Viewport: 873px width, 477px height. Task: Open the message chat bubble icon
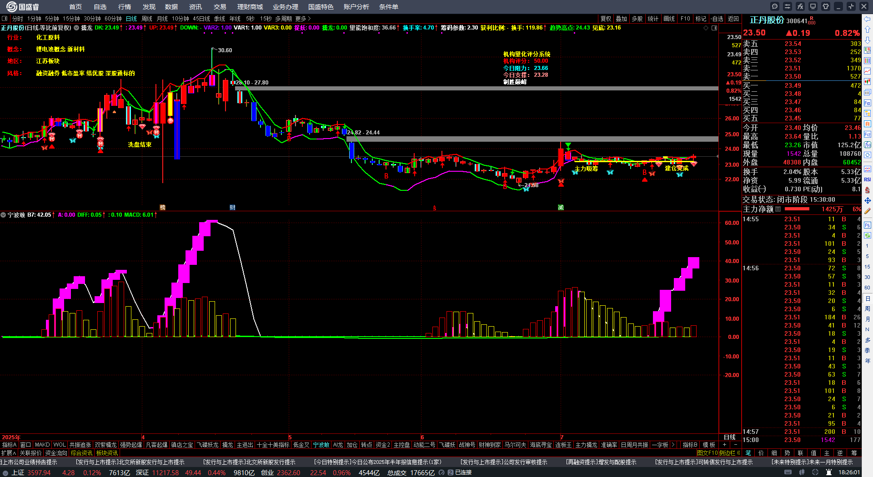click(775, 6)
